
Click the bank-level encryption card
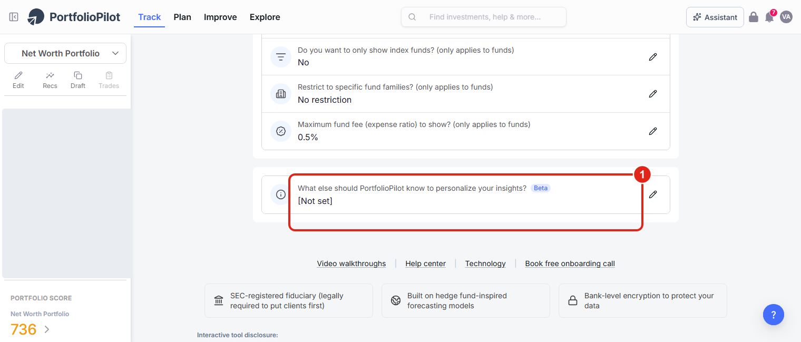point(643,301)
